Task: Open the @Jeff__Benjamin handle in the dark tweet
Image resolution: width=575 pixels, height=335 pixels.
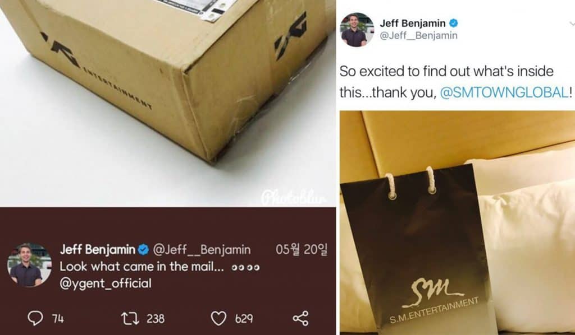Action: (x=202, y=250)
